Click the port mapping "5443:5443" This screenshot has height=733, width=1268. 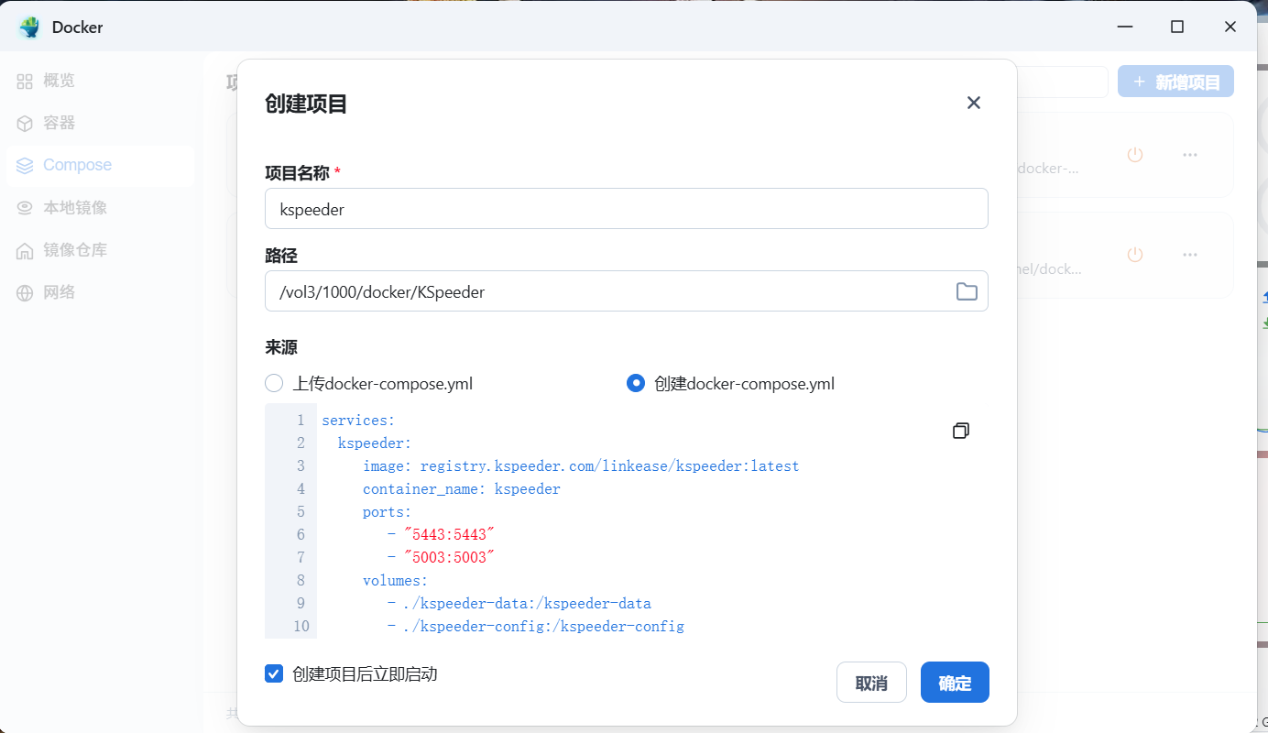[x=449, y=535]
